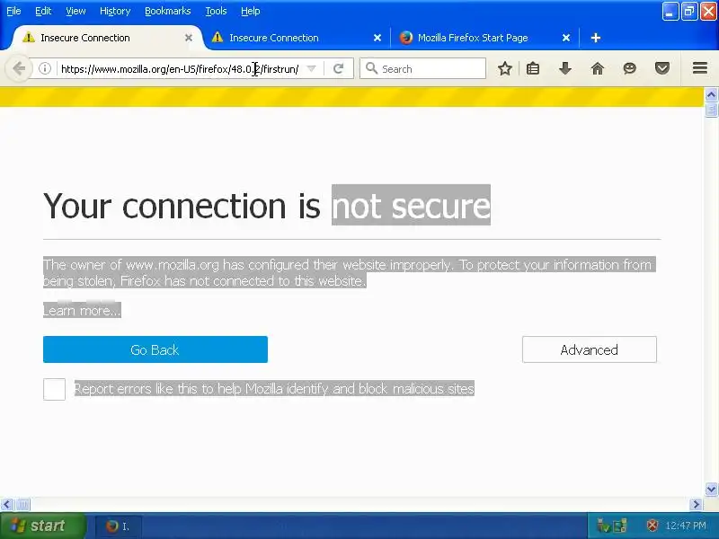
Task: Click horizontal scrollbar left arrow
Action: coord(6,505)
